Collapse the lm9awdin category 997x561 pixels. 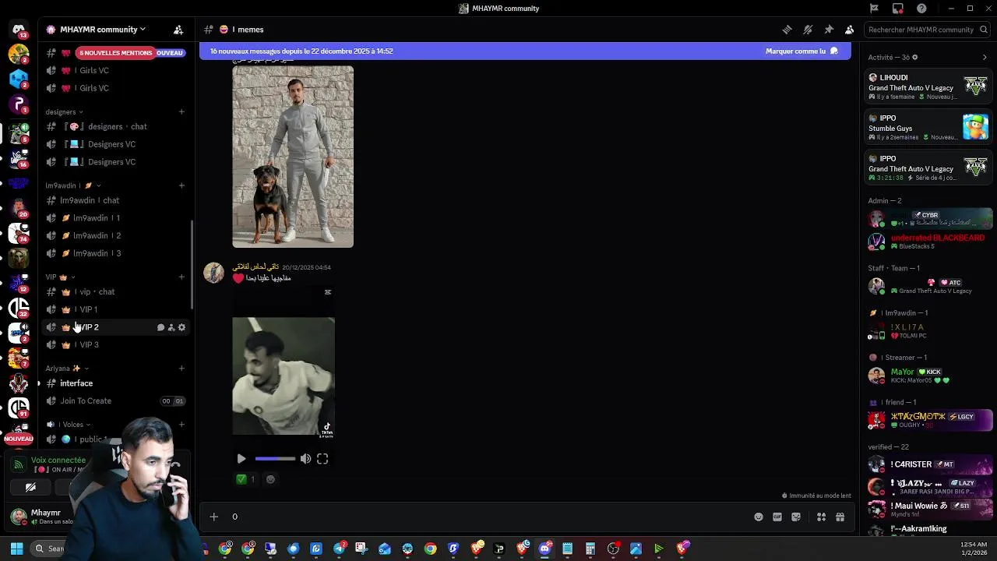[73, 185]
